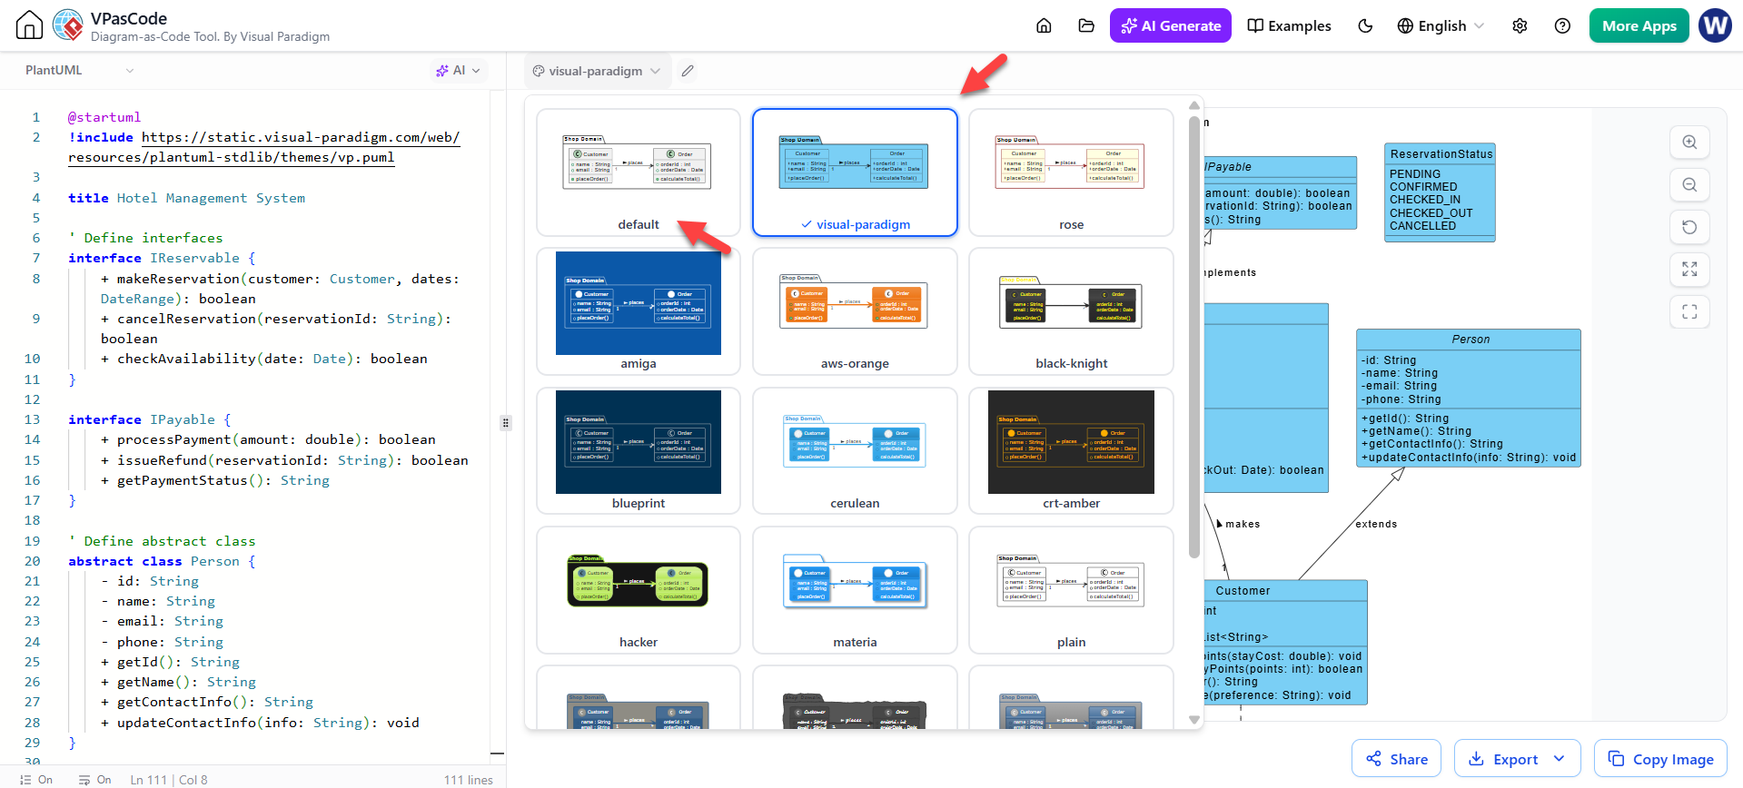This screenshot has width=1743, height=788.
Task: Fit the diagram to the screen
Action: point(1689,270)
